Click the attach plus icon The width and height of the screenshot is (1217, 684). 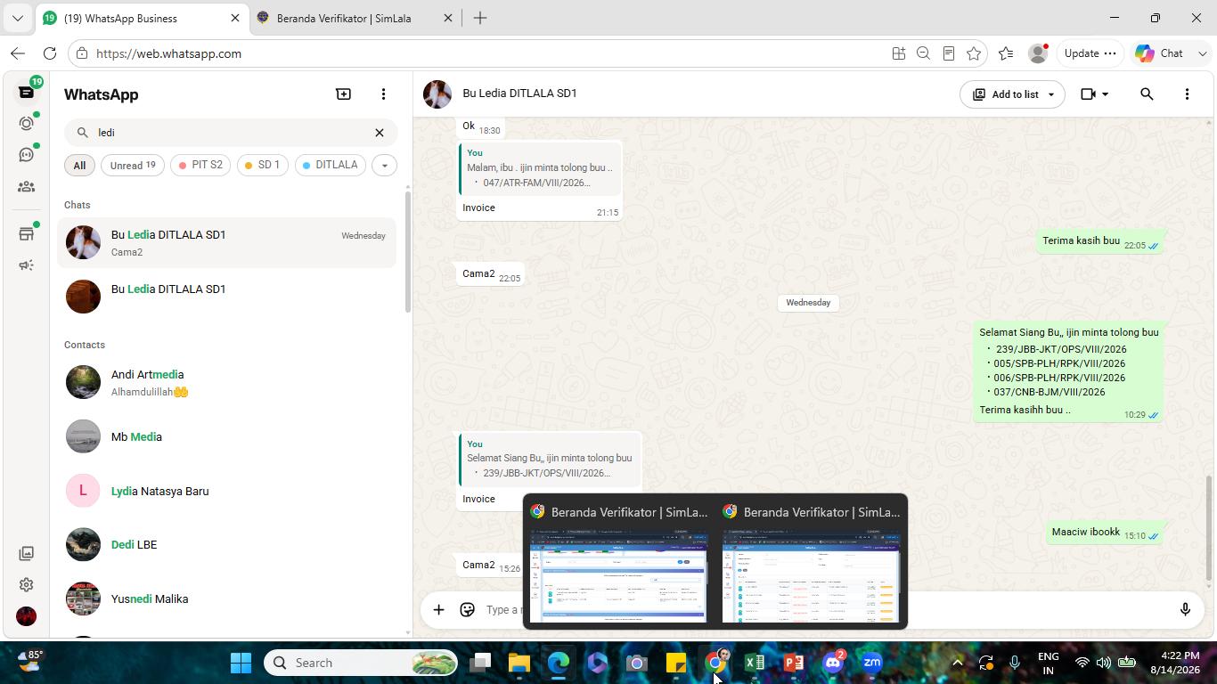tap(438, 609)
